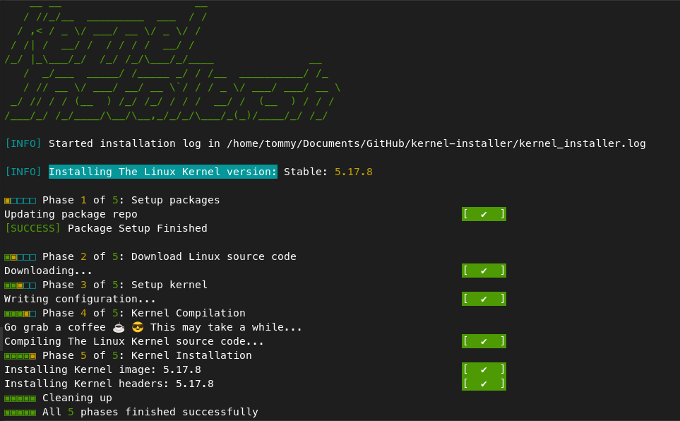Click 'This may take a while...' text

pyautogui.click(x=226, y=327)
